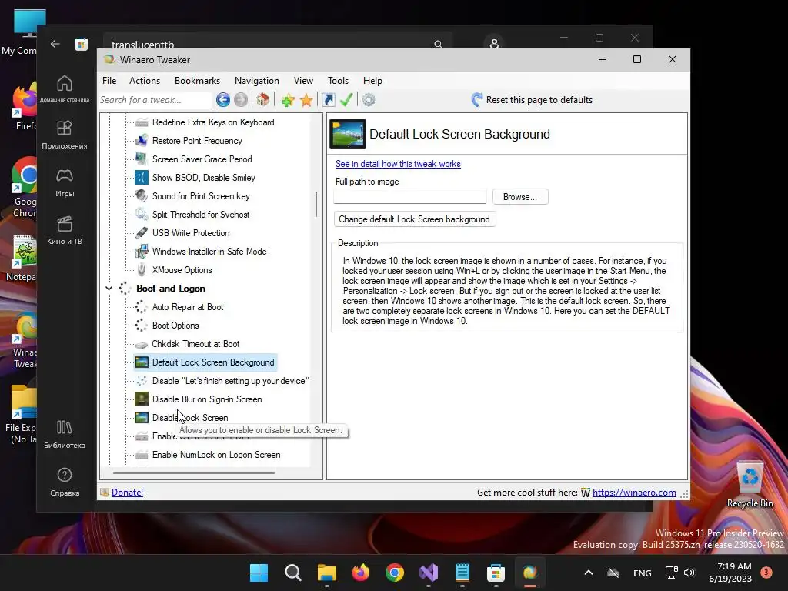Click search magnifier in Microsoft Store window
788x591 pixels.
[x=438, y=44]
